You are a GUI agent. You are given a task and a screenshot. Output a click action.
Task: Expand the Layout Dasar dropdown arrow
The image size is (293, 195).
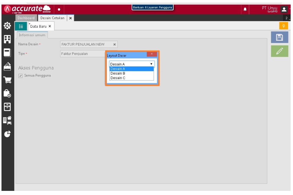151,64
